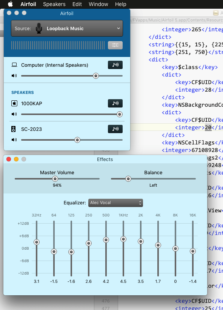The image size is (223, 310).
Task: Click the Master Volume slider handle at 94%
Action: [x=55, y=178]
